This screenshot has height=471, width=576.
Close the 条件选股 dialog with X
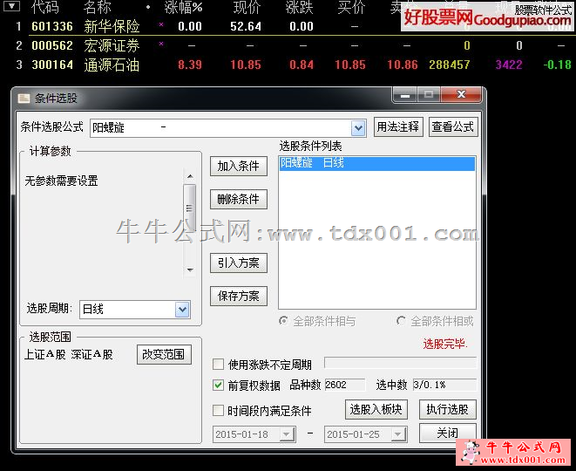462,95
